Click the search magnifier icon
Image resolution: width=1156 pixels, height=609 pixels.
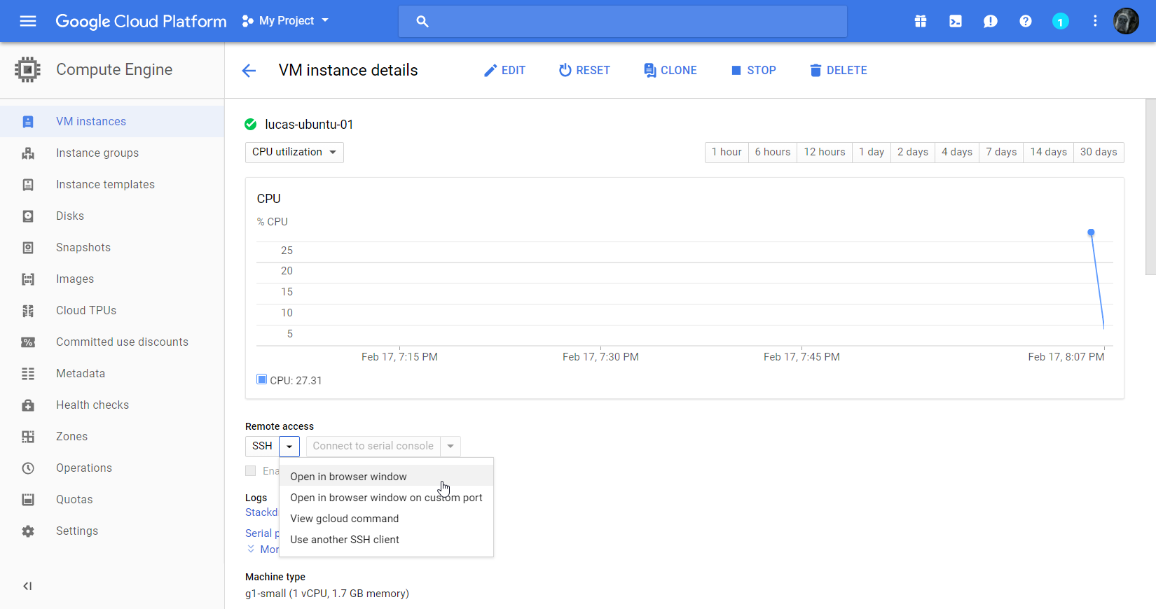click(422, 21)
